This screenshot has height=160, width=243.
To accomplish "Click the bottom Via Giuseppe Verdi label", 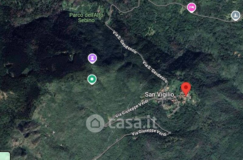I will tap(149, 132).
